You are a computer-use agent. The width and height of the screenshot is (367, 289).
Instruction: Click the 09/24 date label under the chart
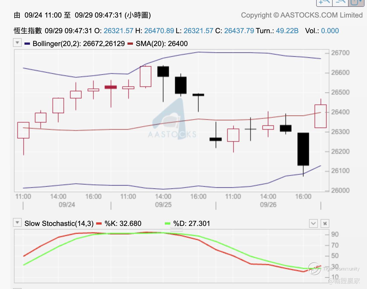(x=67, y=205)
